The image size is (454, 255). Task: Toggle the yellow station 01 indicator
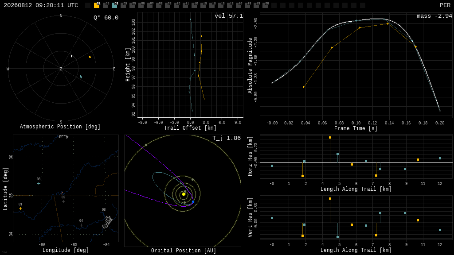97,5
